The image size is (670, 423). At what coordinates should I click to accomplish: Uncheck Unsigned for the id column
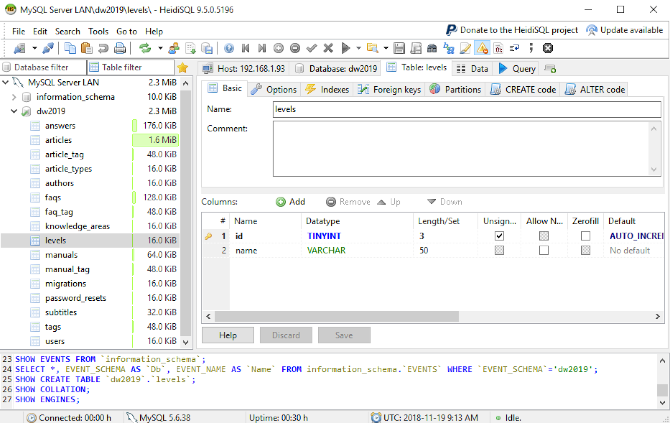[x=499, y=236]
